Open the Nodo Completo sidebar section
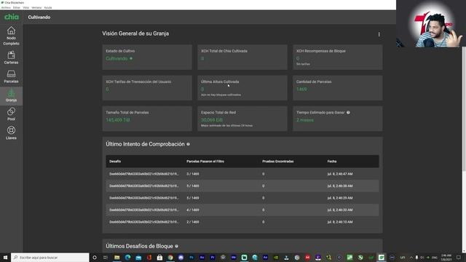Viewport: 466px width, 262px height. point(11,36)
